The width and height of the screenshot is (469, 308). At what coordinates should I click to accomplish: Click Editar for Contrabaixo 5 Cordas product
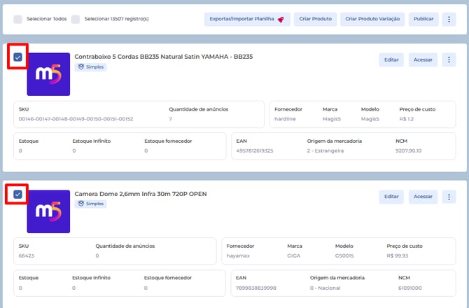(391, 60)
